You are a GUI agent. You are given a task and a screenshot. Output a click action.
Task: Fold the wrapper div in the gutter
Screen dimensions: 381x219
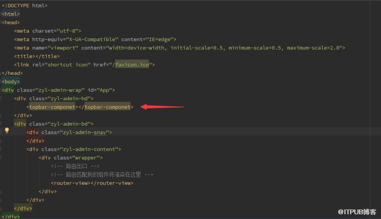[1, 157]
